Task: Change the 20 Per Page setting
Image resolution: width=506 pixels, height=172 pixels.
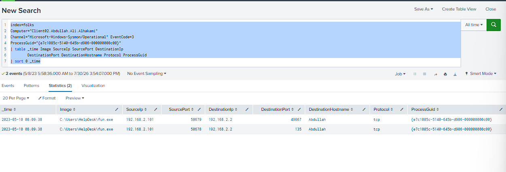Action: click(16, 98)
